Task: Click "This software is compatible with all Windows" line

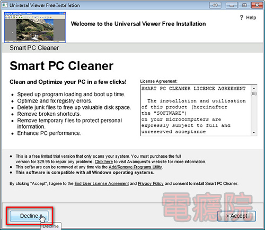Action: (x=85, y=173)
